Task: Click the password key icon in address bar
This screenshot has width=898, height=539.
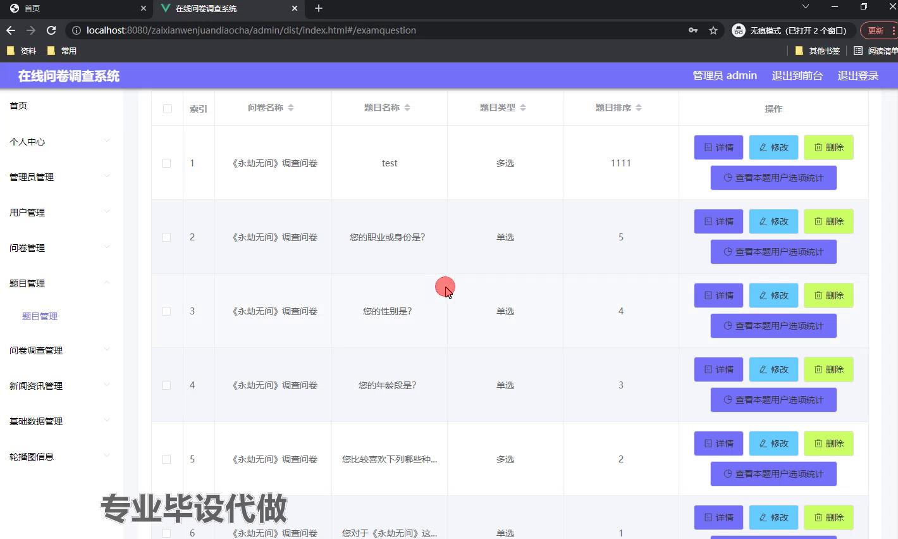Action: (x=693, y=30)
